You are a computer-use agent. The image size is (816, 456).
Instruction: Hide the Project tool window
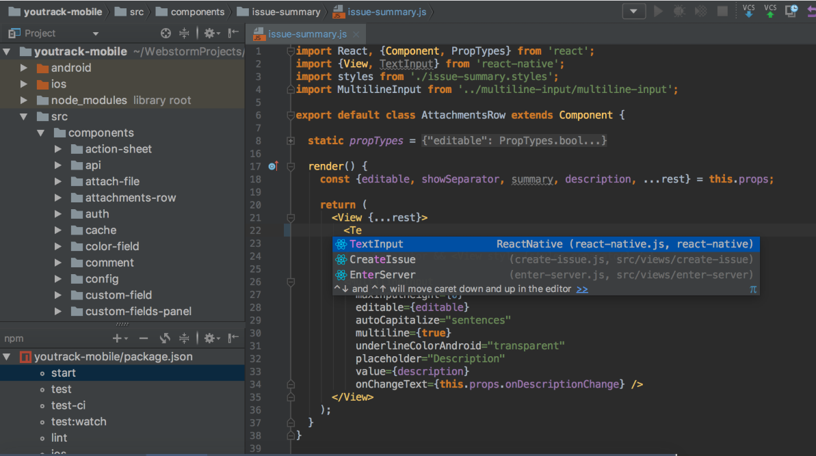[233, 33]
